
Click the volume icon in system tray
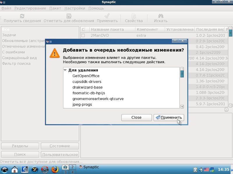coord(201,169)
